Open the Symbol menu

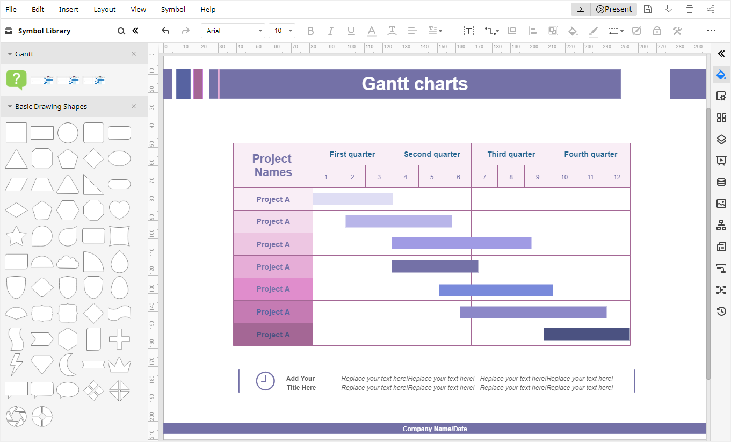click(172, 9)
